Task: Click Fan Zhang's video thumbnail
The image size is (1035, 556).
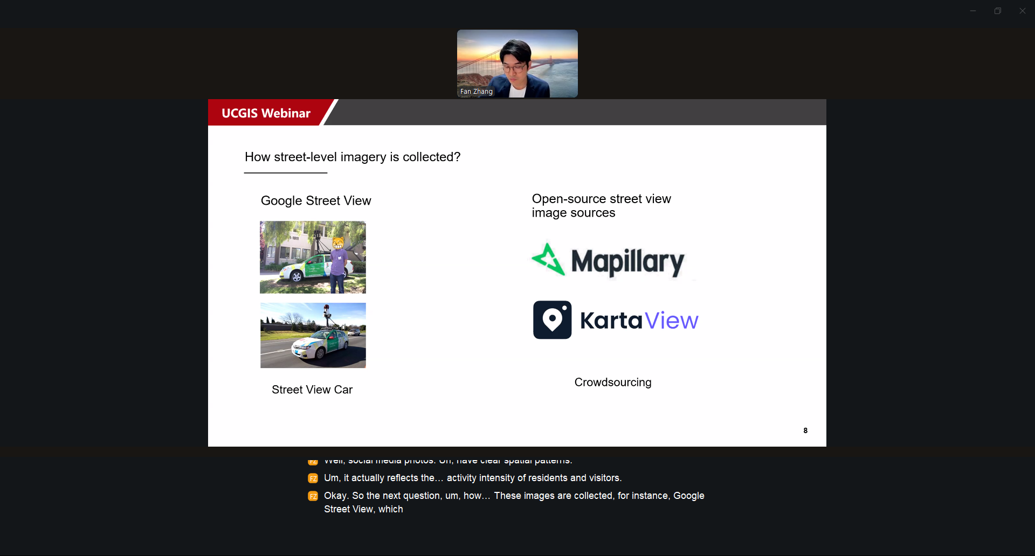Action: click(517, 64)
